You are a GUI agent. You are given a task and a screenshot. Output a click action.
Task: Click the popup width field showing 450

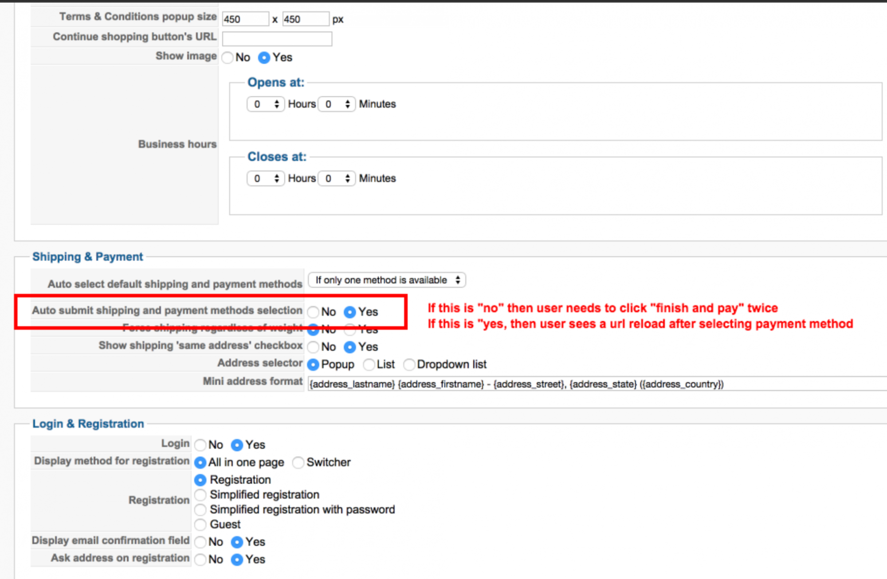[245, 20]
